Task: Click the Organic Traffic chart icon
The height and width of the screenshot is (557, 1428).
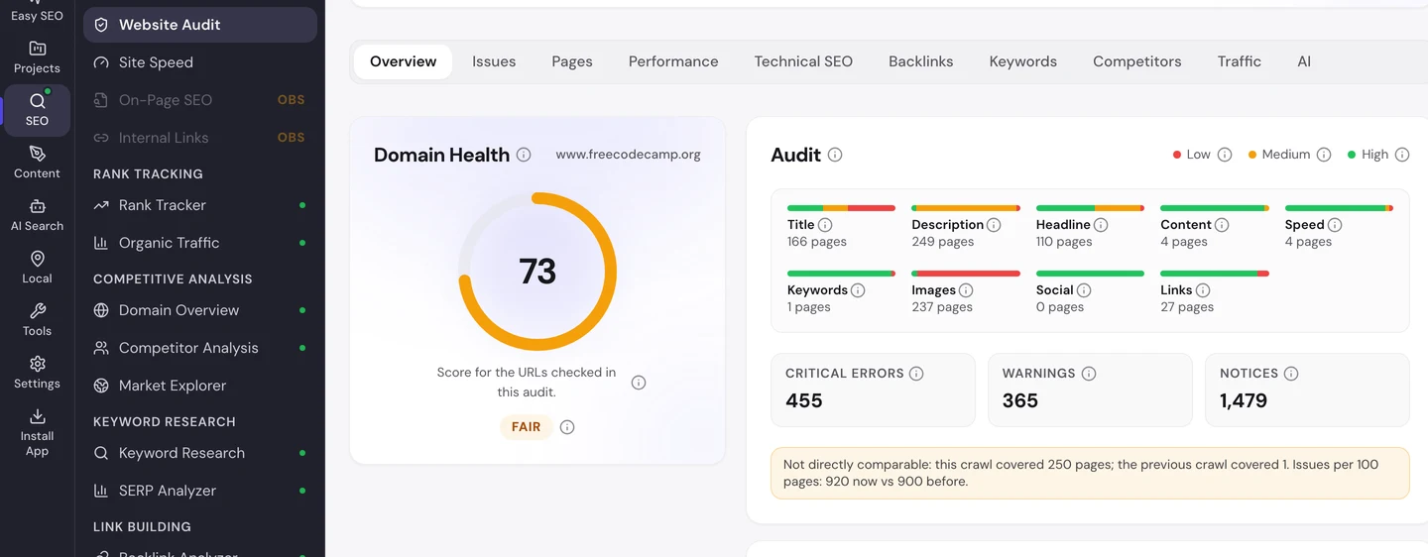Action: tap(101, 243)
